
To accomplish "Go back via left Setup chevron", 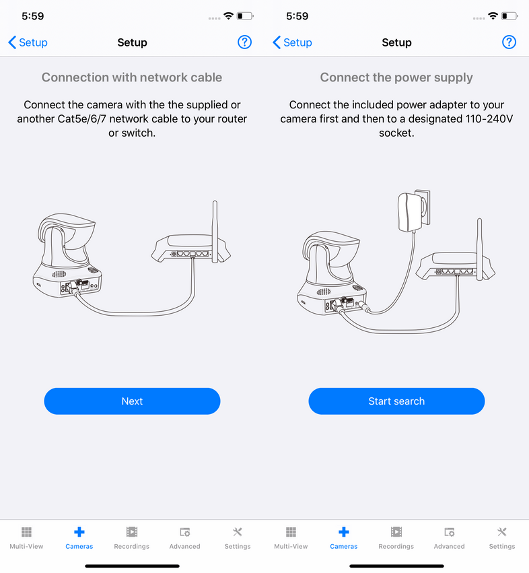I will [28, 42].
